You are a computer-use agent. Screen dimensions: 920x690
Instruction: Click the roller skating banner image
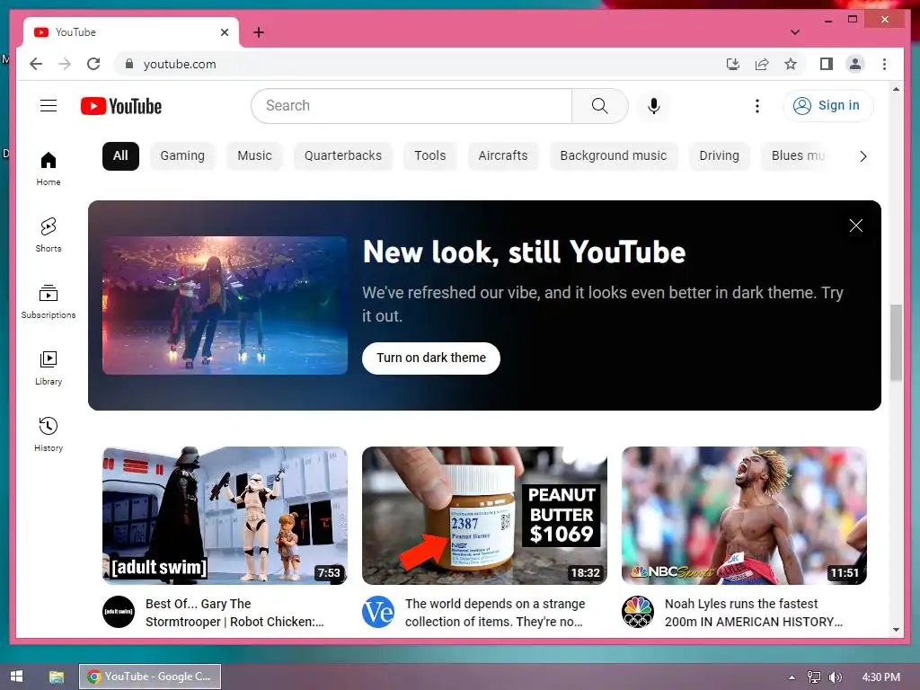[225, 305]
